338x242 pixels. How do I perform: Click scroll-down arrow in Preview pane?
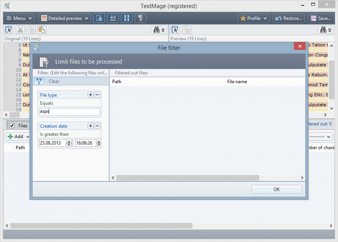pyautogui.click(x=332, y=108)
